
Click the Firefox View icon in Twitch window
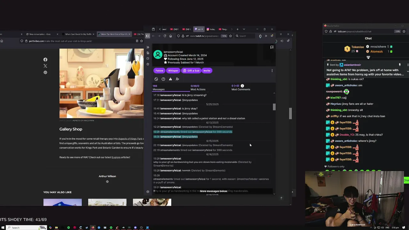[x=153, y=29]
